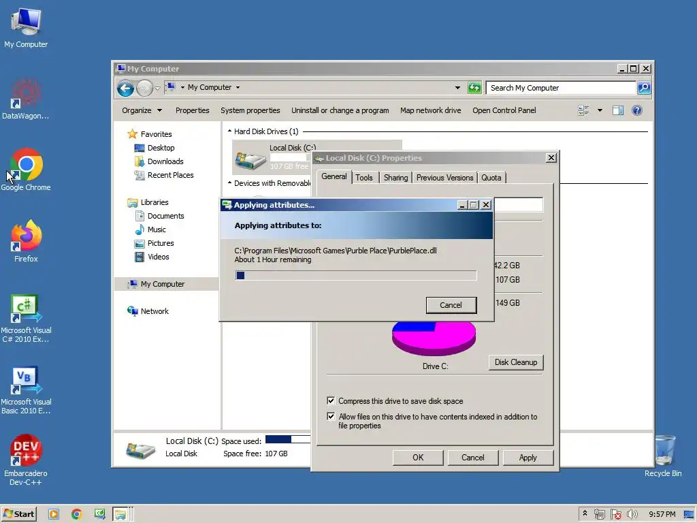Viewport: 697px width, 523px height.
Task: Click Properties in the Explorer toolbar
Action: [x=192, y=110]
